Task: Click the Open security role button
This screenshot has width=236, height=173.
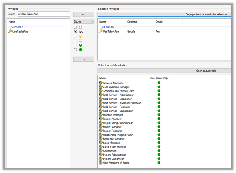Action: (x=165, y=71)
